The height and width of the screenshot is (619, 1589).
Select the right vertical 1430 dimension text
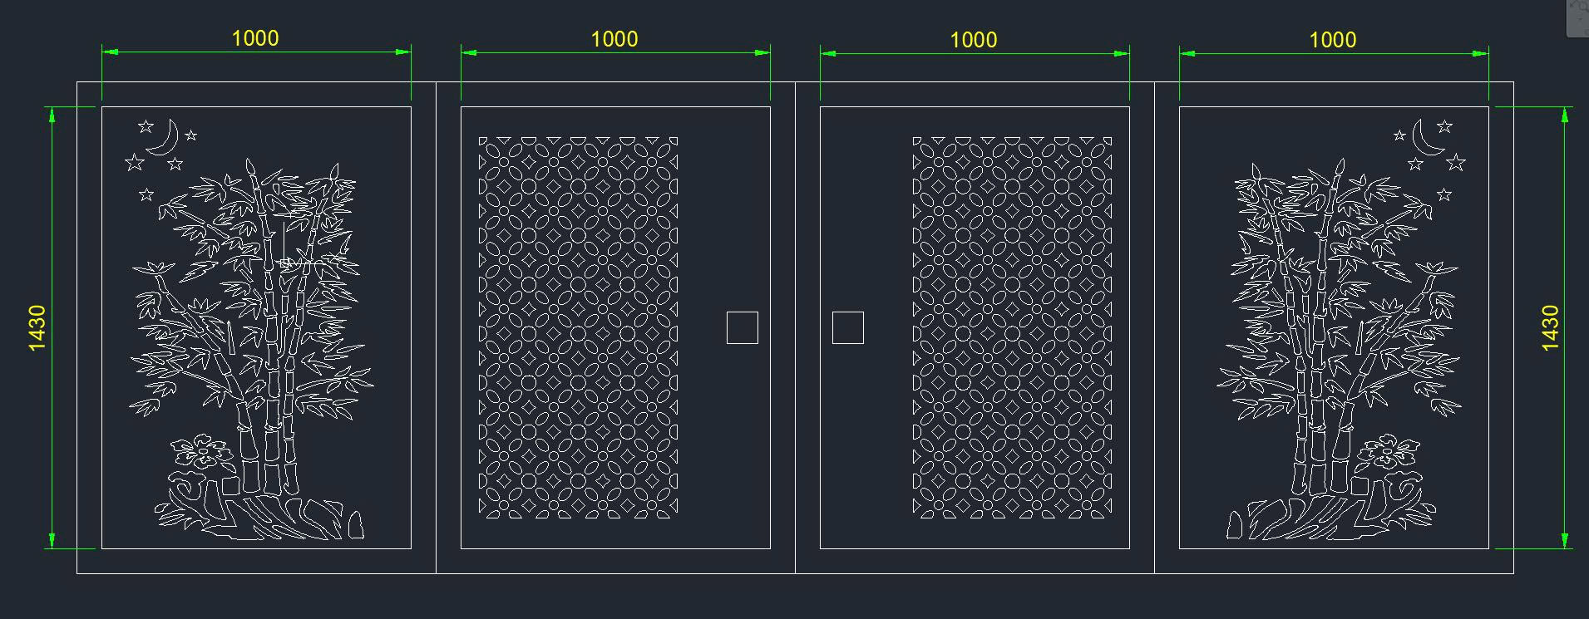click(1551, 327)
